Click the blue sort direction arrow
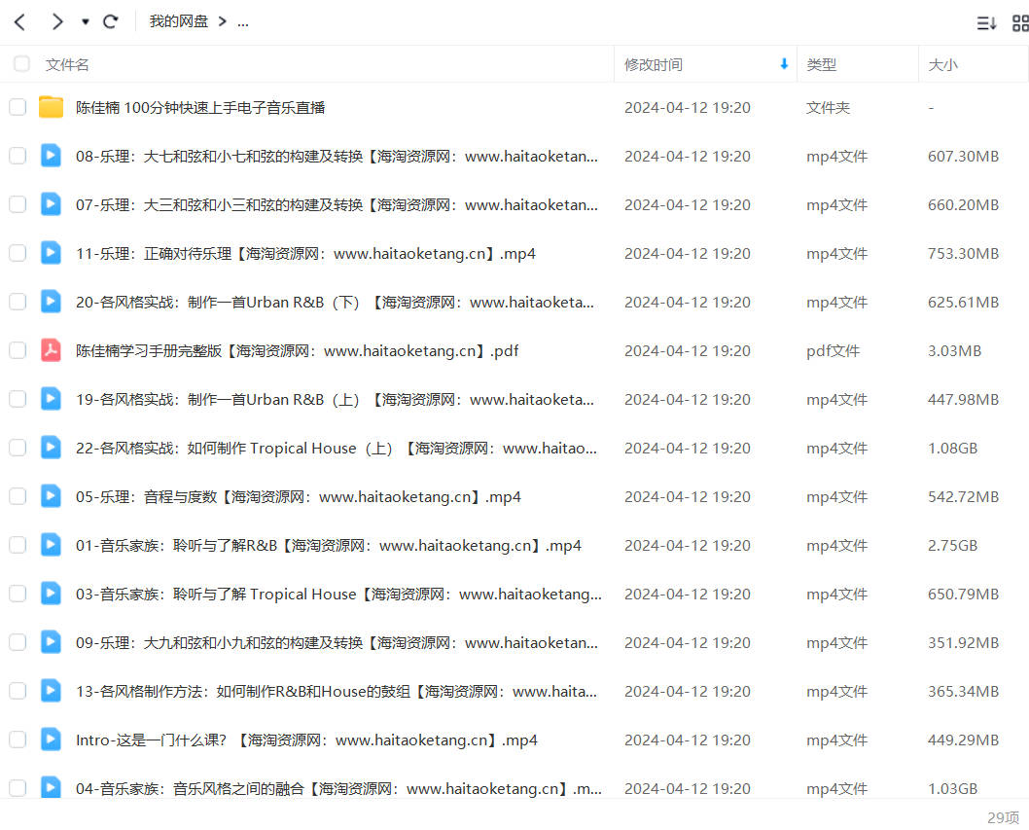This screenshot has height=830, width=1029. pos(784,63)
